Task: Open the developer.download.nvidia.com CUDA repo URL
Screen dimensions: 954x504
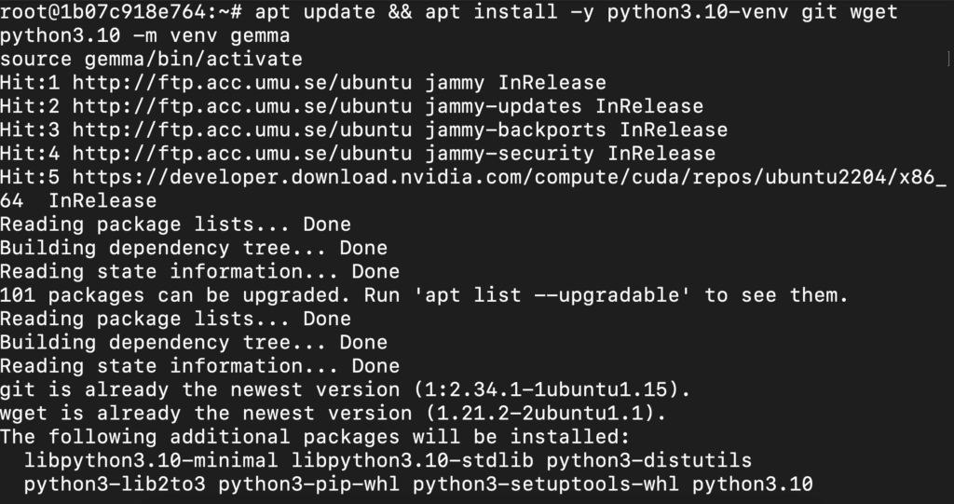Action: [x=510, y=178]
